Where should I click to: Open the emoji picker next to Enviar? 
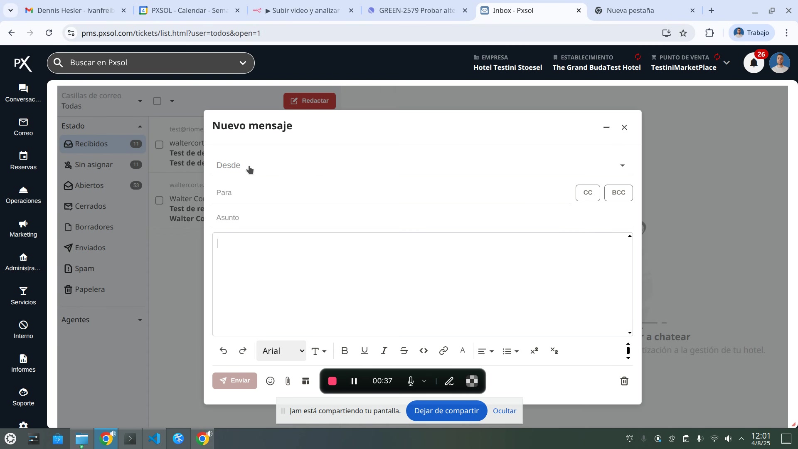270,381
